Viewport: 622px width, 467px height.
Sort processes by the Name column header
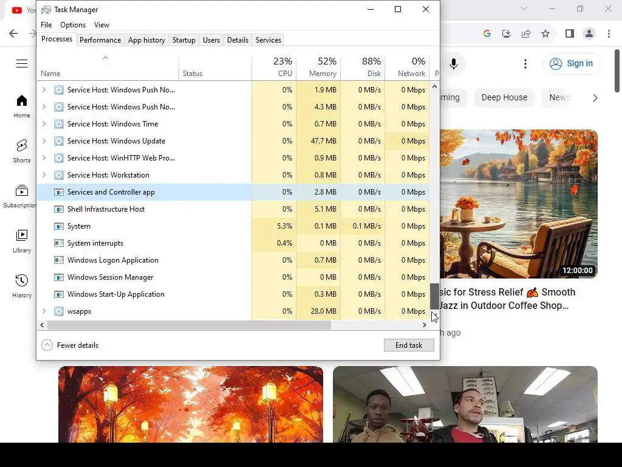(x=108, y=67)
